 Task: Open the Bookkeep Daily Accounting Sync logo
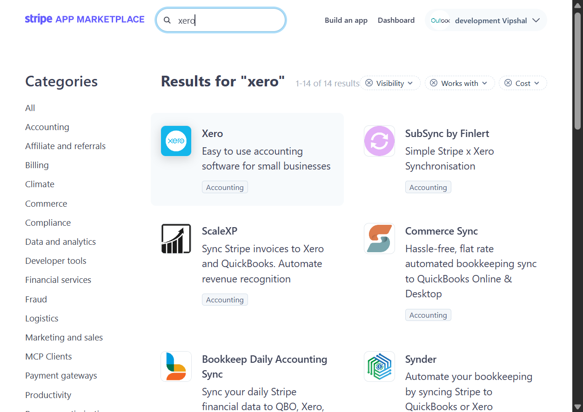(x=176, y=366)
